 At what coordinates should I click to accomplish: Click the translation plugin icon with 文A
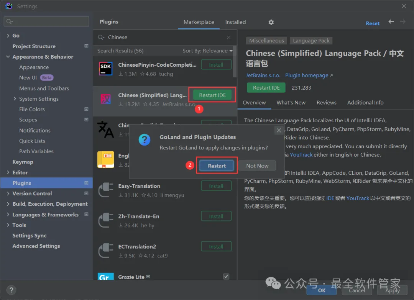coord(106,129)
